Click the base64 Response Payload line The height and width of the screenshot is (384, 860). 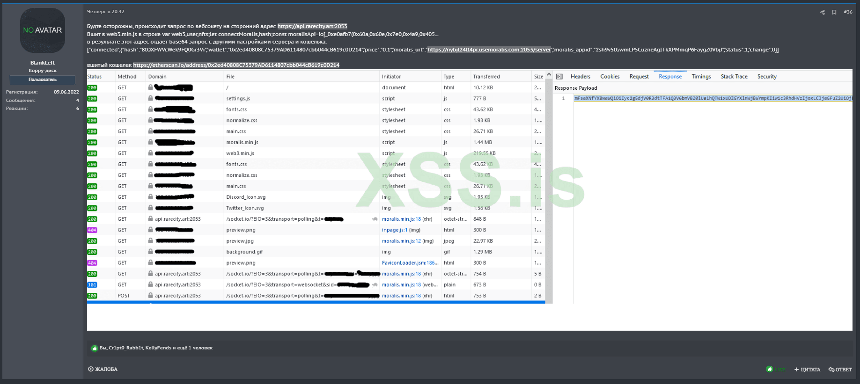click(x=713, y=98)
